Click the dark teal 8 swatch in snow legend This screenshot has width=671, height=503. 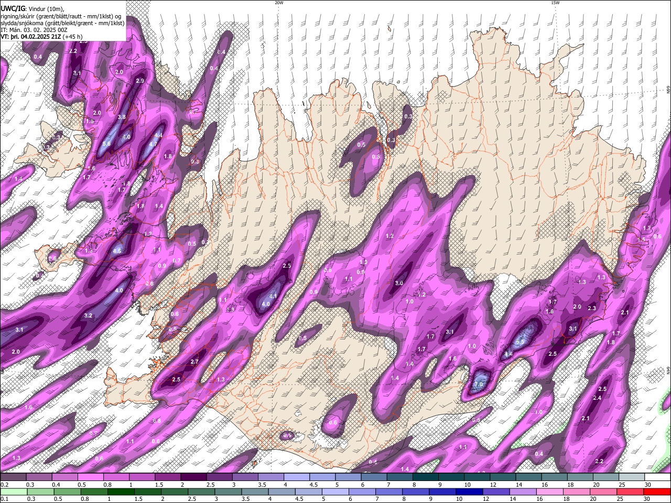coord(425,477)
